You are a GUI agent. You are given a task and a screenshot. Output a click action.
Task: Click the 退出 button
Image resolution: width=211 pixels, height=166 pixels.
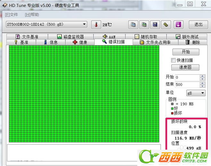(x=198, y=25)
